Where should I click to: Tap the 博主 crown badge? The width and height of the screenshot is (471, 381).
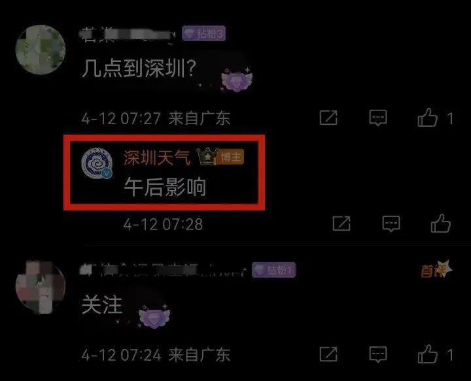pyautogui.click(x=220, y=157)
